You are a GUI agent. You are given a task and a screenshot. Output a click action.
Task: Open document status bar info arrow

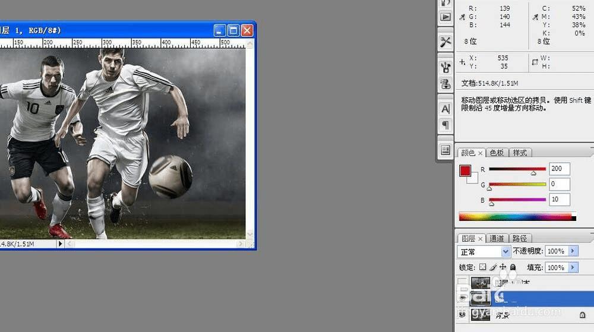60,244
